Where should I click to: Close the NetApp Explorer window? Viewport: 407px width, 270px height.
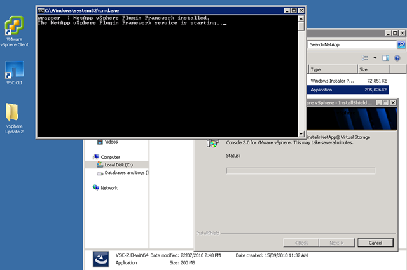tap(402, 33)
